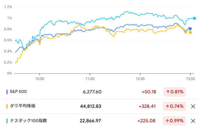This screenshot has height=128, width=199.
Task: Click the 10:00 time axis marker
Action: 39,79
